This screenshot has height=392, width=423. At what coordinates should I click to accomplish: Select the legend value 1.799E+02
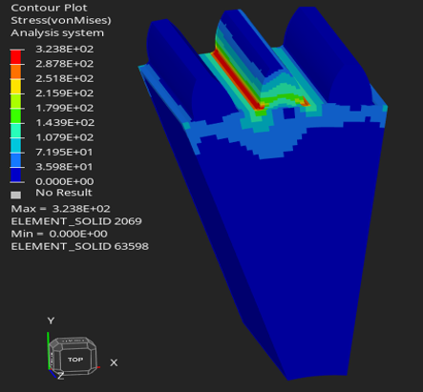(x=64, y=108)
